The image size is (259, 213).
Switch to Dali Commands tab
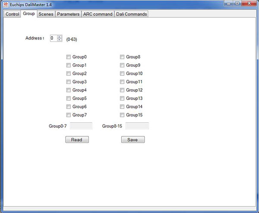(131, 14)
